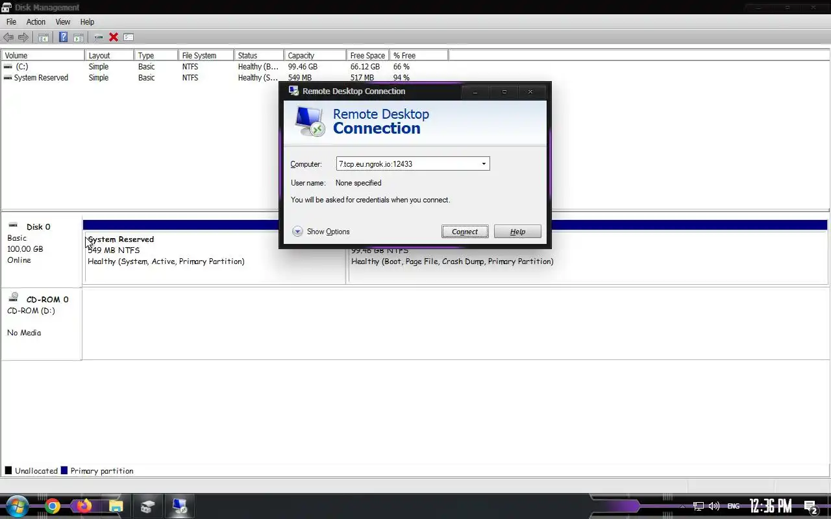Sort by the File System column header

coord(206,56)
